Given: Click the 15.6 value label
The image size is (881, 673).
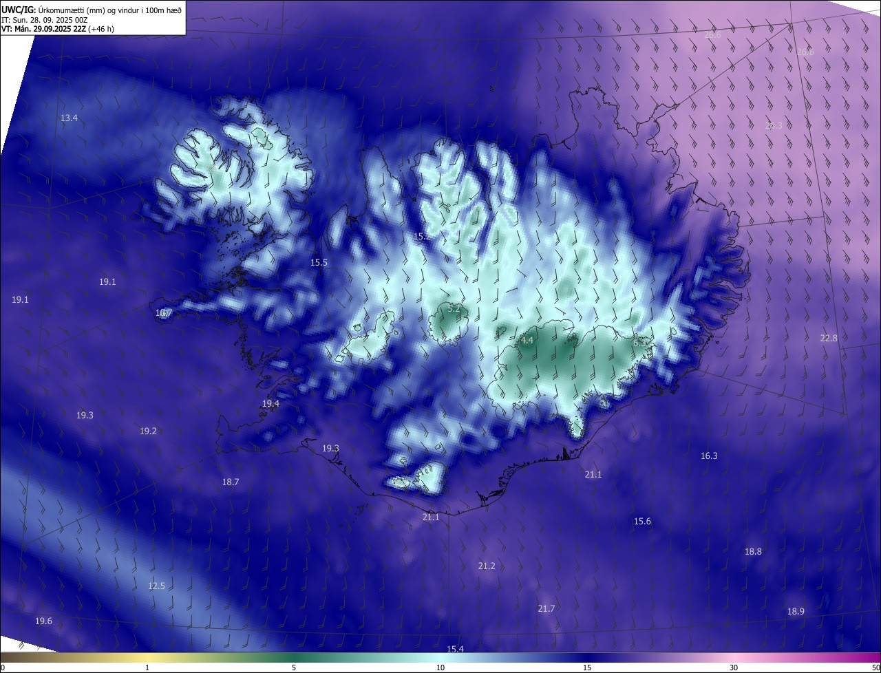Looking at the screenshot, I should 642,521.
